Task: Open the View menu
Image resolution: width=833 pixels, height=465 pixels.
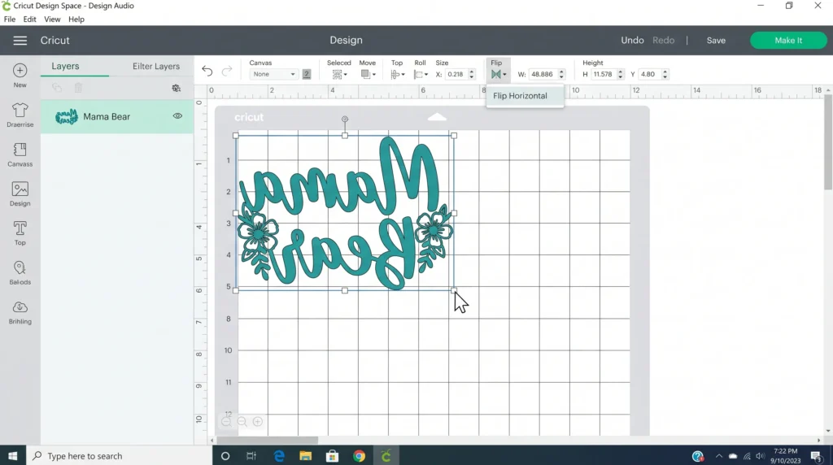Action: pos(52,20)
